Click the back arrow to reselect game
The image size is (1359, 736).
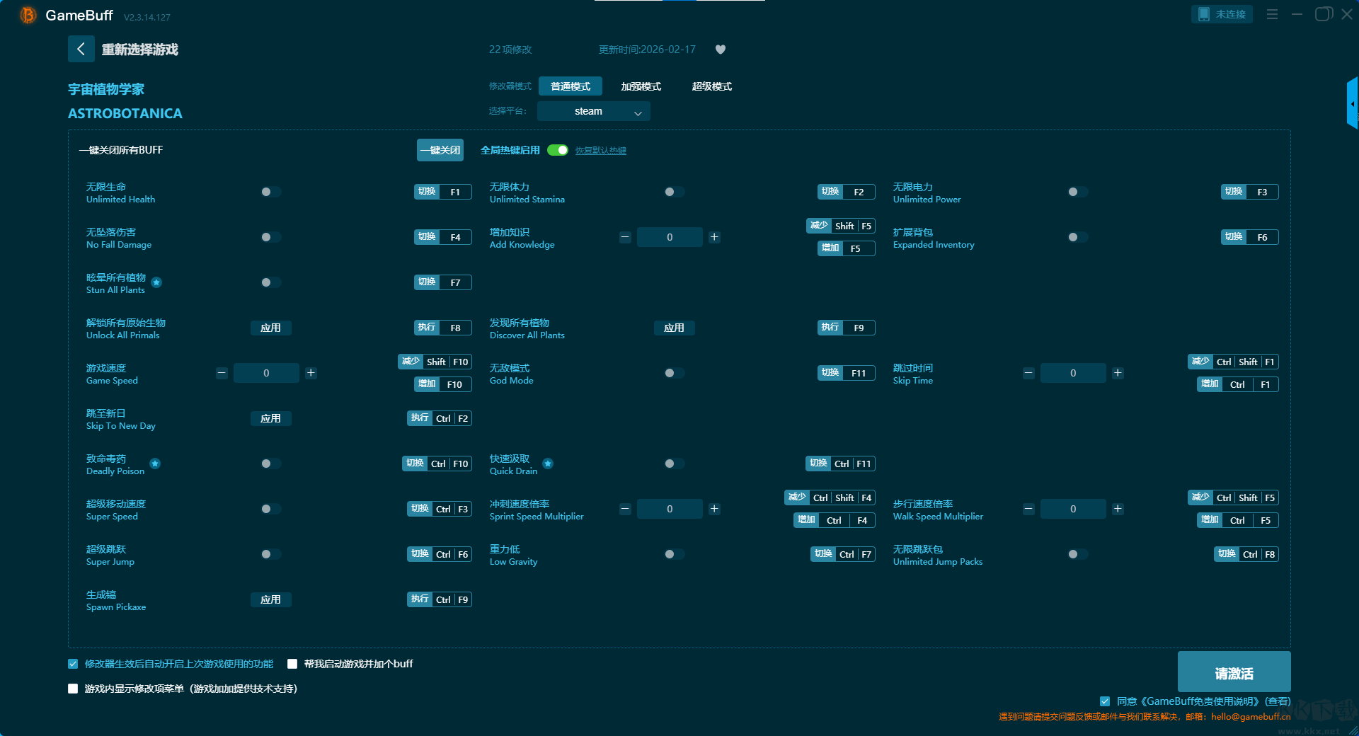click(81, 49)
